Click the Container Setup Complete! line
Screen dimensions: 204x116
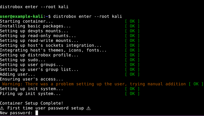31,103
